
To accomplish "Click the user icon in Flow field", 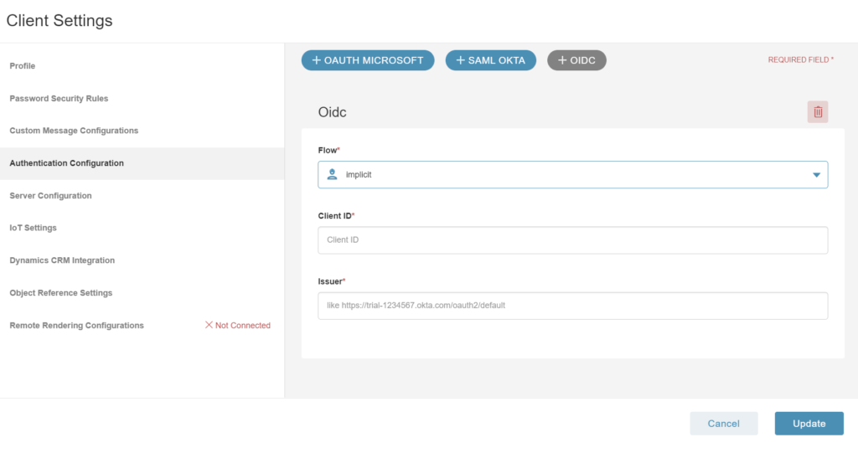I will click(x=332, y=174).
